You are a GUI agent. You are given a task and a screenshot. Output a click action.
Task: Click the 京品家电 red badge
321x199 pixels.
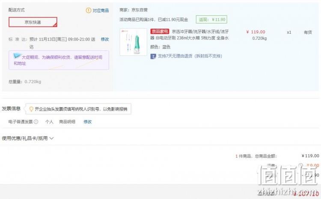coord(160,31)
